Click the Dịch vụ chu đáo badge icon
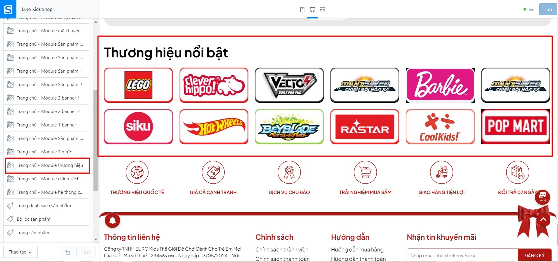 pyautogui.click(x=289, y=172)
